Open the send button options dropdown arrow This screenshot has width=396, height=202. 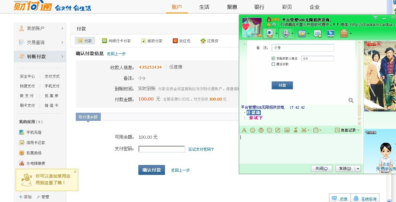(358, 168)
